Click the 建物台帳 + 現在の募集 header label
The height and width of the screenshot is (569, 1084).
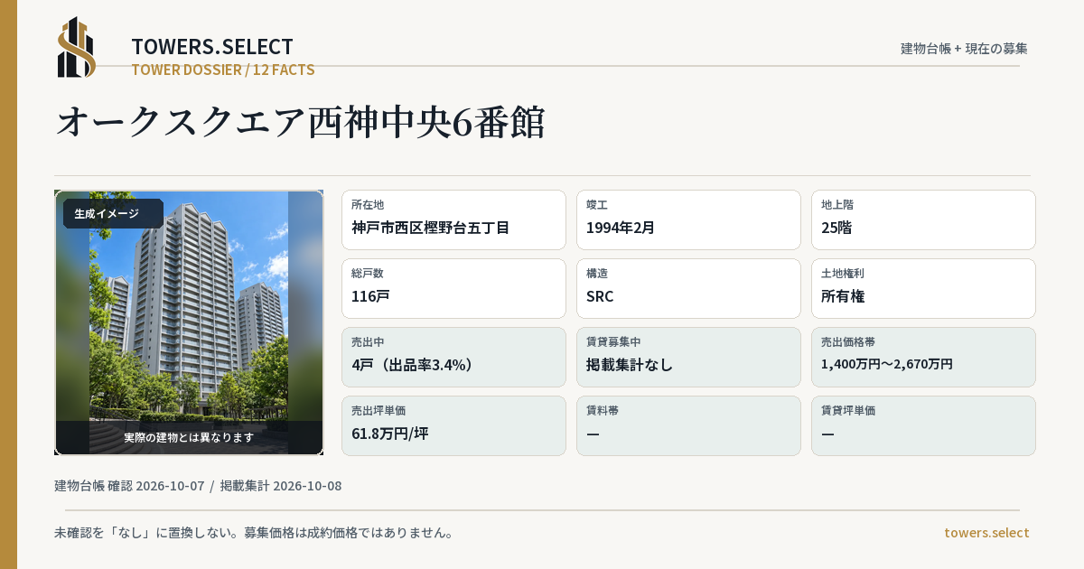pyautogui.click(x=964, y=49)
